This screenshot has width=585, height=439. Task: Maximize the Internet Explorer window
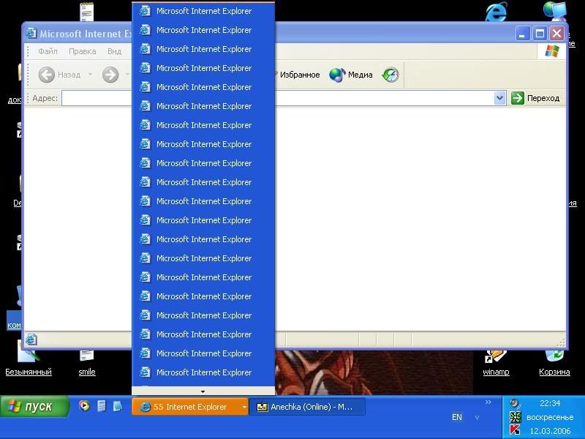tap(540, 34)
